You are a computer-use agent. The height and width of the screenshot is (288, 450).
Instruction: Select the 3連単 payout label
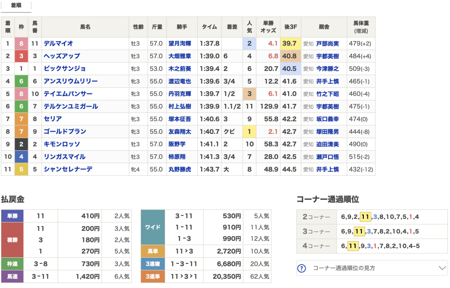pyautogui.click(x=152, y=276)
